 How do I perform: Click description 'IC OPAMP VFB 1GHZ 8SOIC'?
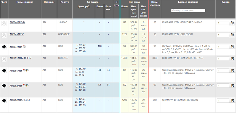[x=177, y=34]
